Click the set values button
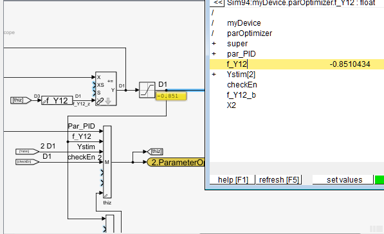 pyautogui.click(x=343, y=180)
